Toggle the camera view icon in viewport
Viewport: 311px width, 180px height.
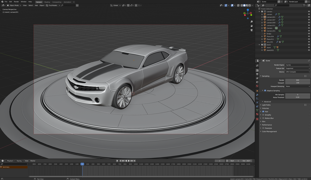pyautogui.click(x=252, y=30)
